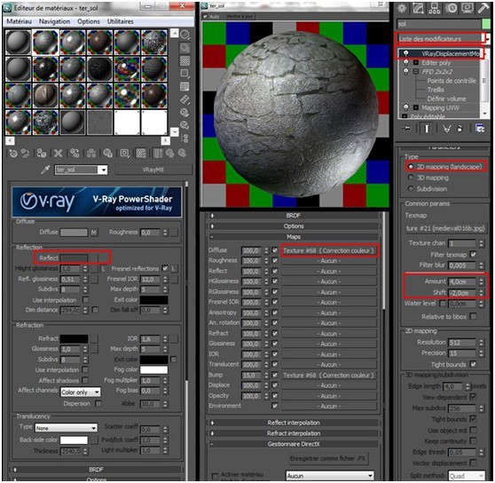The image size is (495, 483).
Task: Open the Navigation menu
Action: coord(54,21)
